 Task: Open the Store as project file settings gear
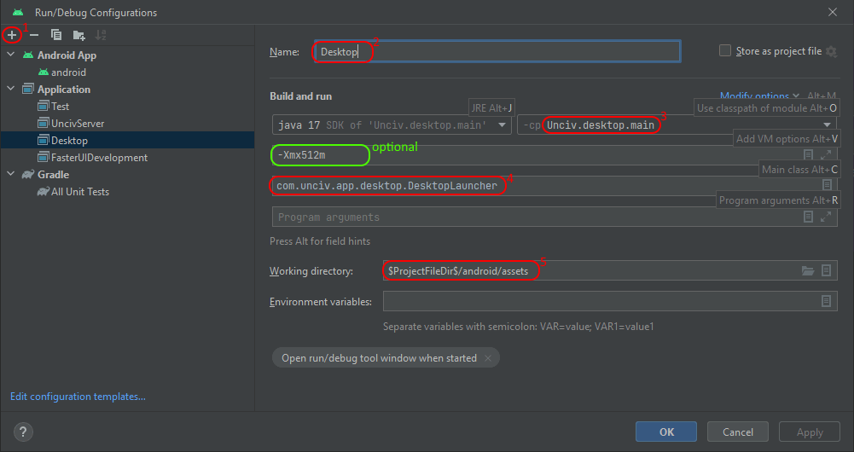(x=830, y=51)
